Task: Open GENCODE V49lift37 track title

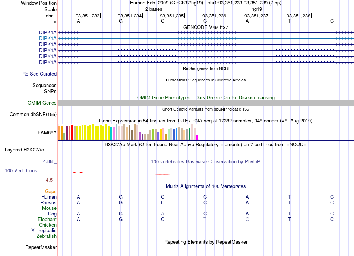Action: (x=206, y=27)
